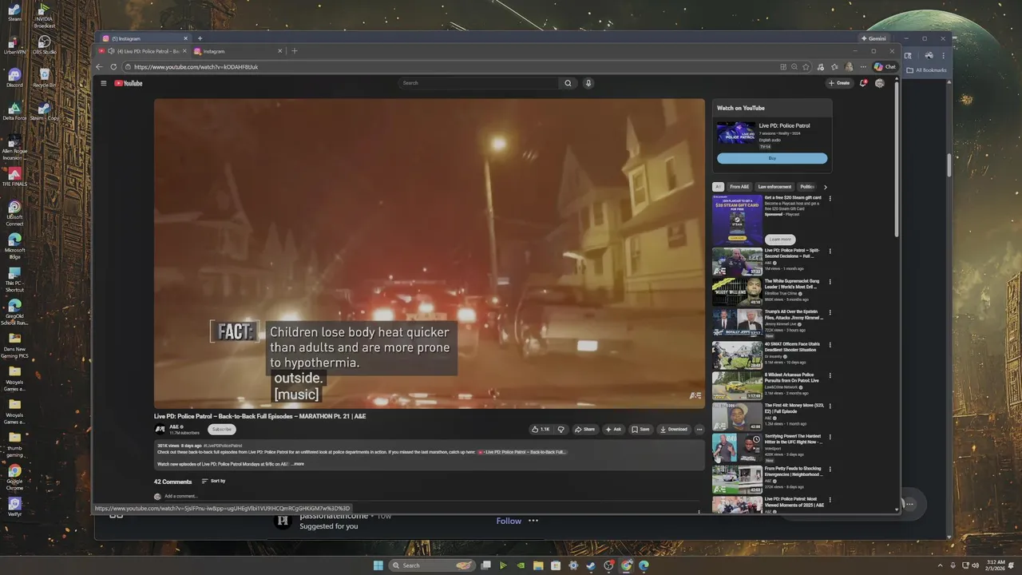Click the YouTube Create button
The height and width of the screenshot is (575, 1022).
(x=839, y=83)
